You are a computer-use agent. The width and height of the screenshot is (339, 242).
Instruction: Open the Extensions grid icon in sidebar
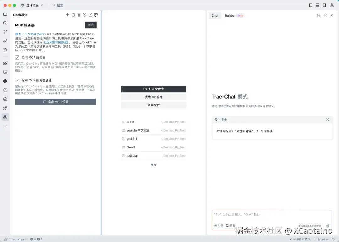[5, 63]
